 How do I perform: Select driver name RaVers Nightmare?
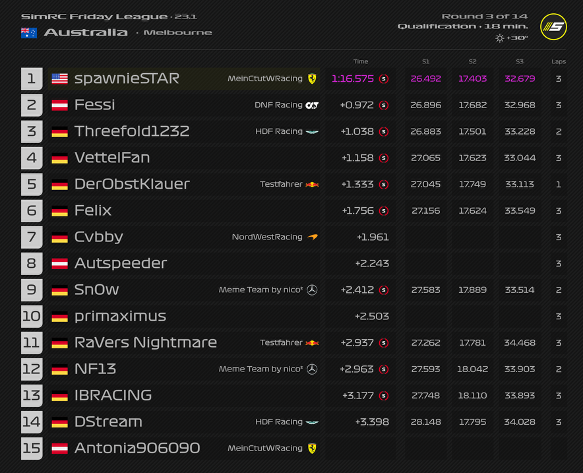point(146,342)
